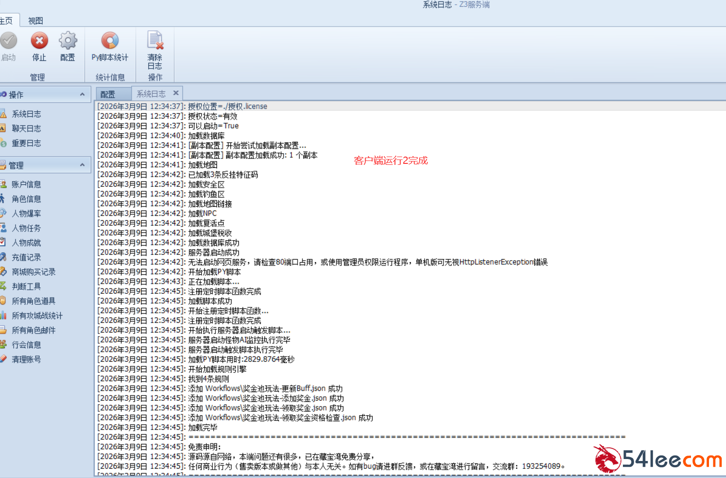Click the red Stop (停止) button icon
The height and width of the screenshot is (478, 726).
[x=39, y=41]
